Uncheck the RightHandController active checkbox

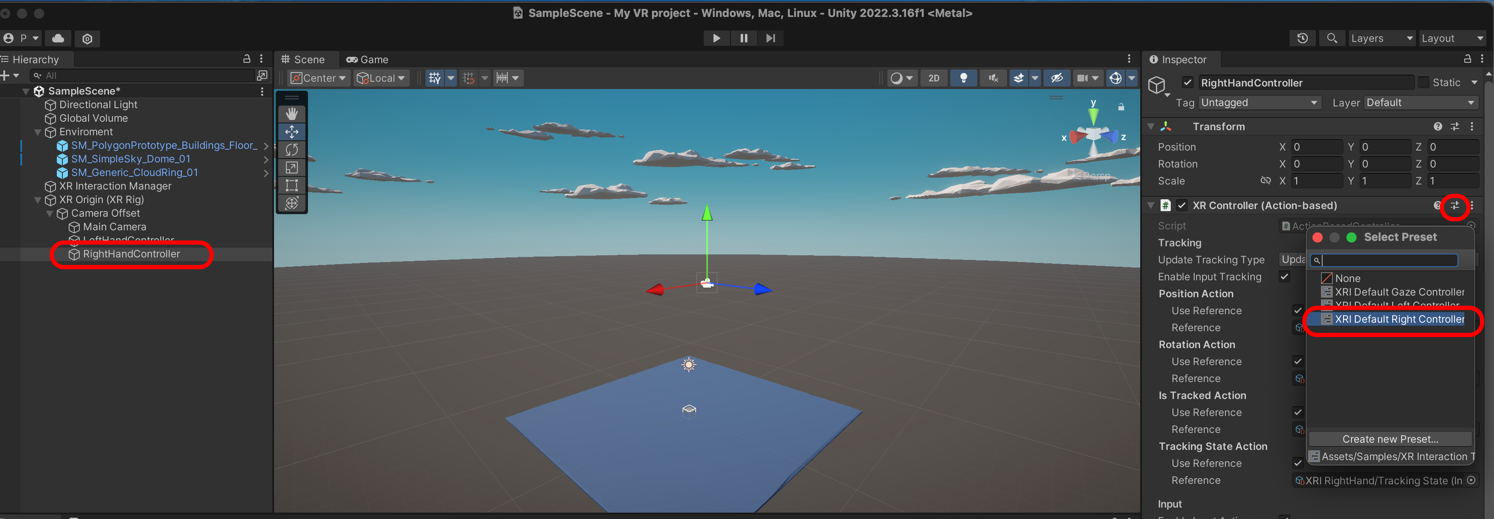click(x=1187, y=82)
